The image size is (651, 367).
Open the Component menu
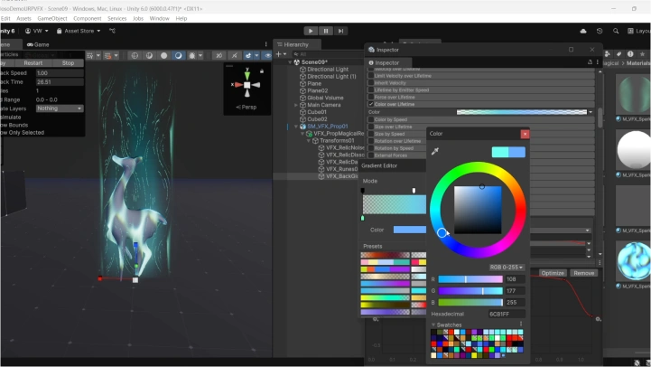pos(88,19)
